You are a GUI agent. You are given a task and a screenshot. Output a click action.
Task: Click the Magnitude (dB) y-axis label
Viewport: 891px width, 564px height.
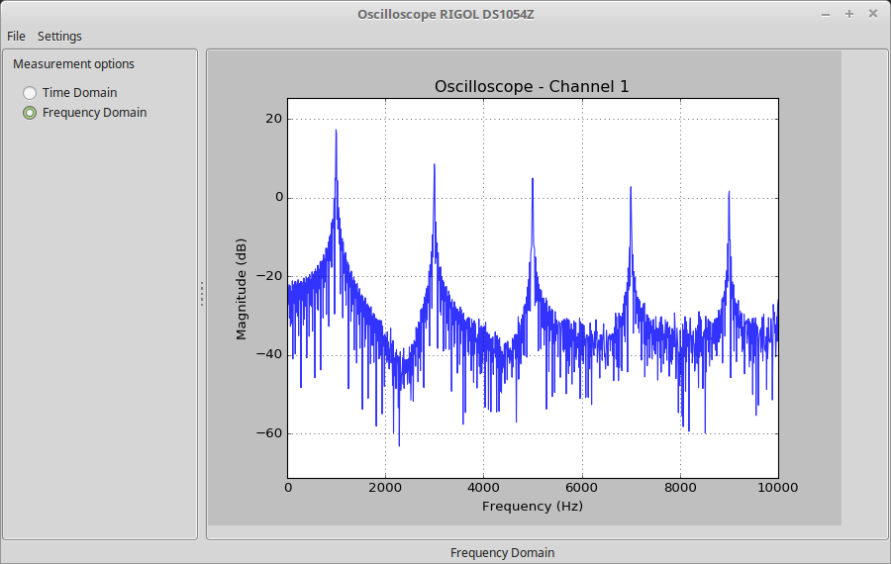(x=241, y=289)
